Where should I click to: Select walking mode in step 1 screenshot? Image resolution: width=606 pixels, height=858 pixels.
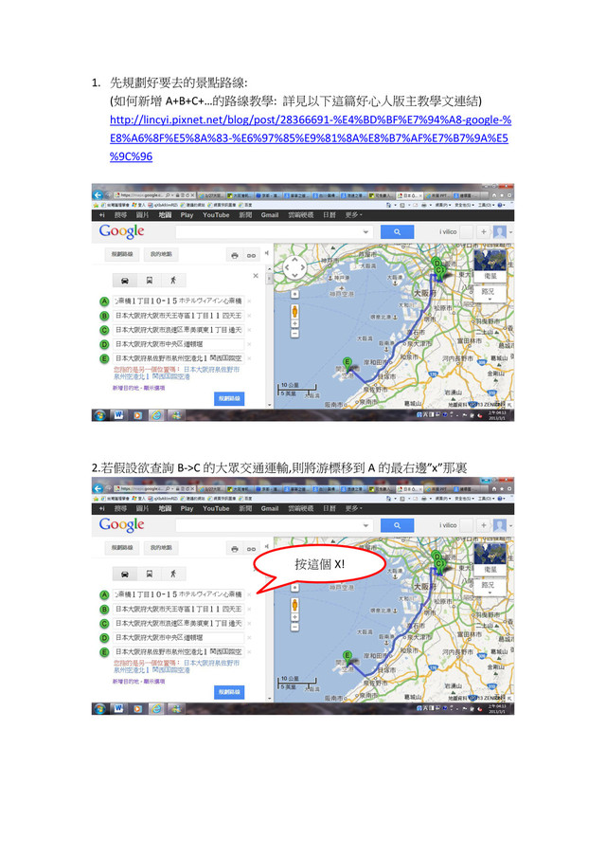point(173,281)
